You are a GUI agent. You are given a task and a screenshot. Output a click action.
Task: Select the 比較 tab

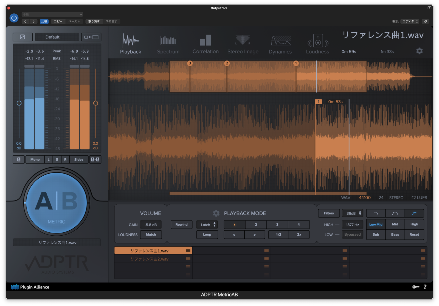(44, 21)
